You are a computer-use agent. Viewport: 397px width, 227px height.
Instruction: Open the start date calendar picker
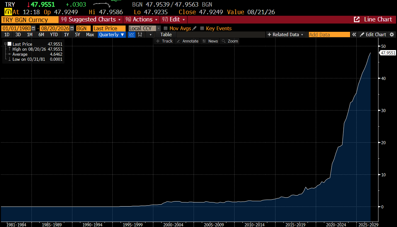tap(33, 28)
